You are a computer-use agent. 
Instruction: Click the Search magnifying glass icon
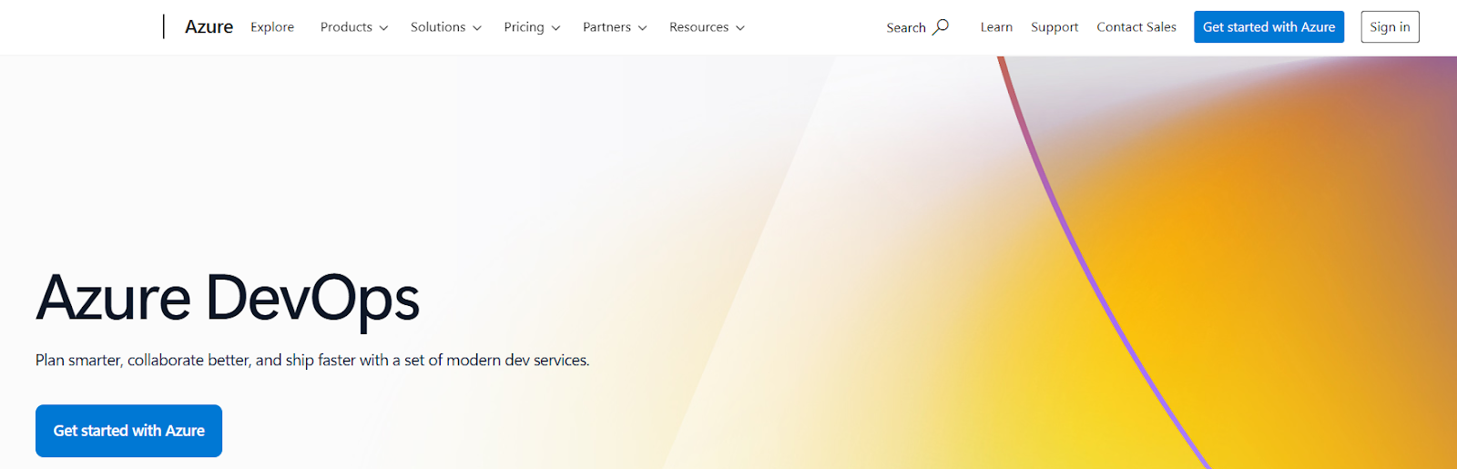pos(941,26)
